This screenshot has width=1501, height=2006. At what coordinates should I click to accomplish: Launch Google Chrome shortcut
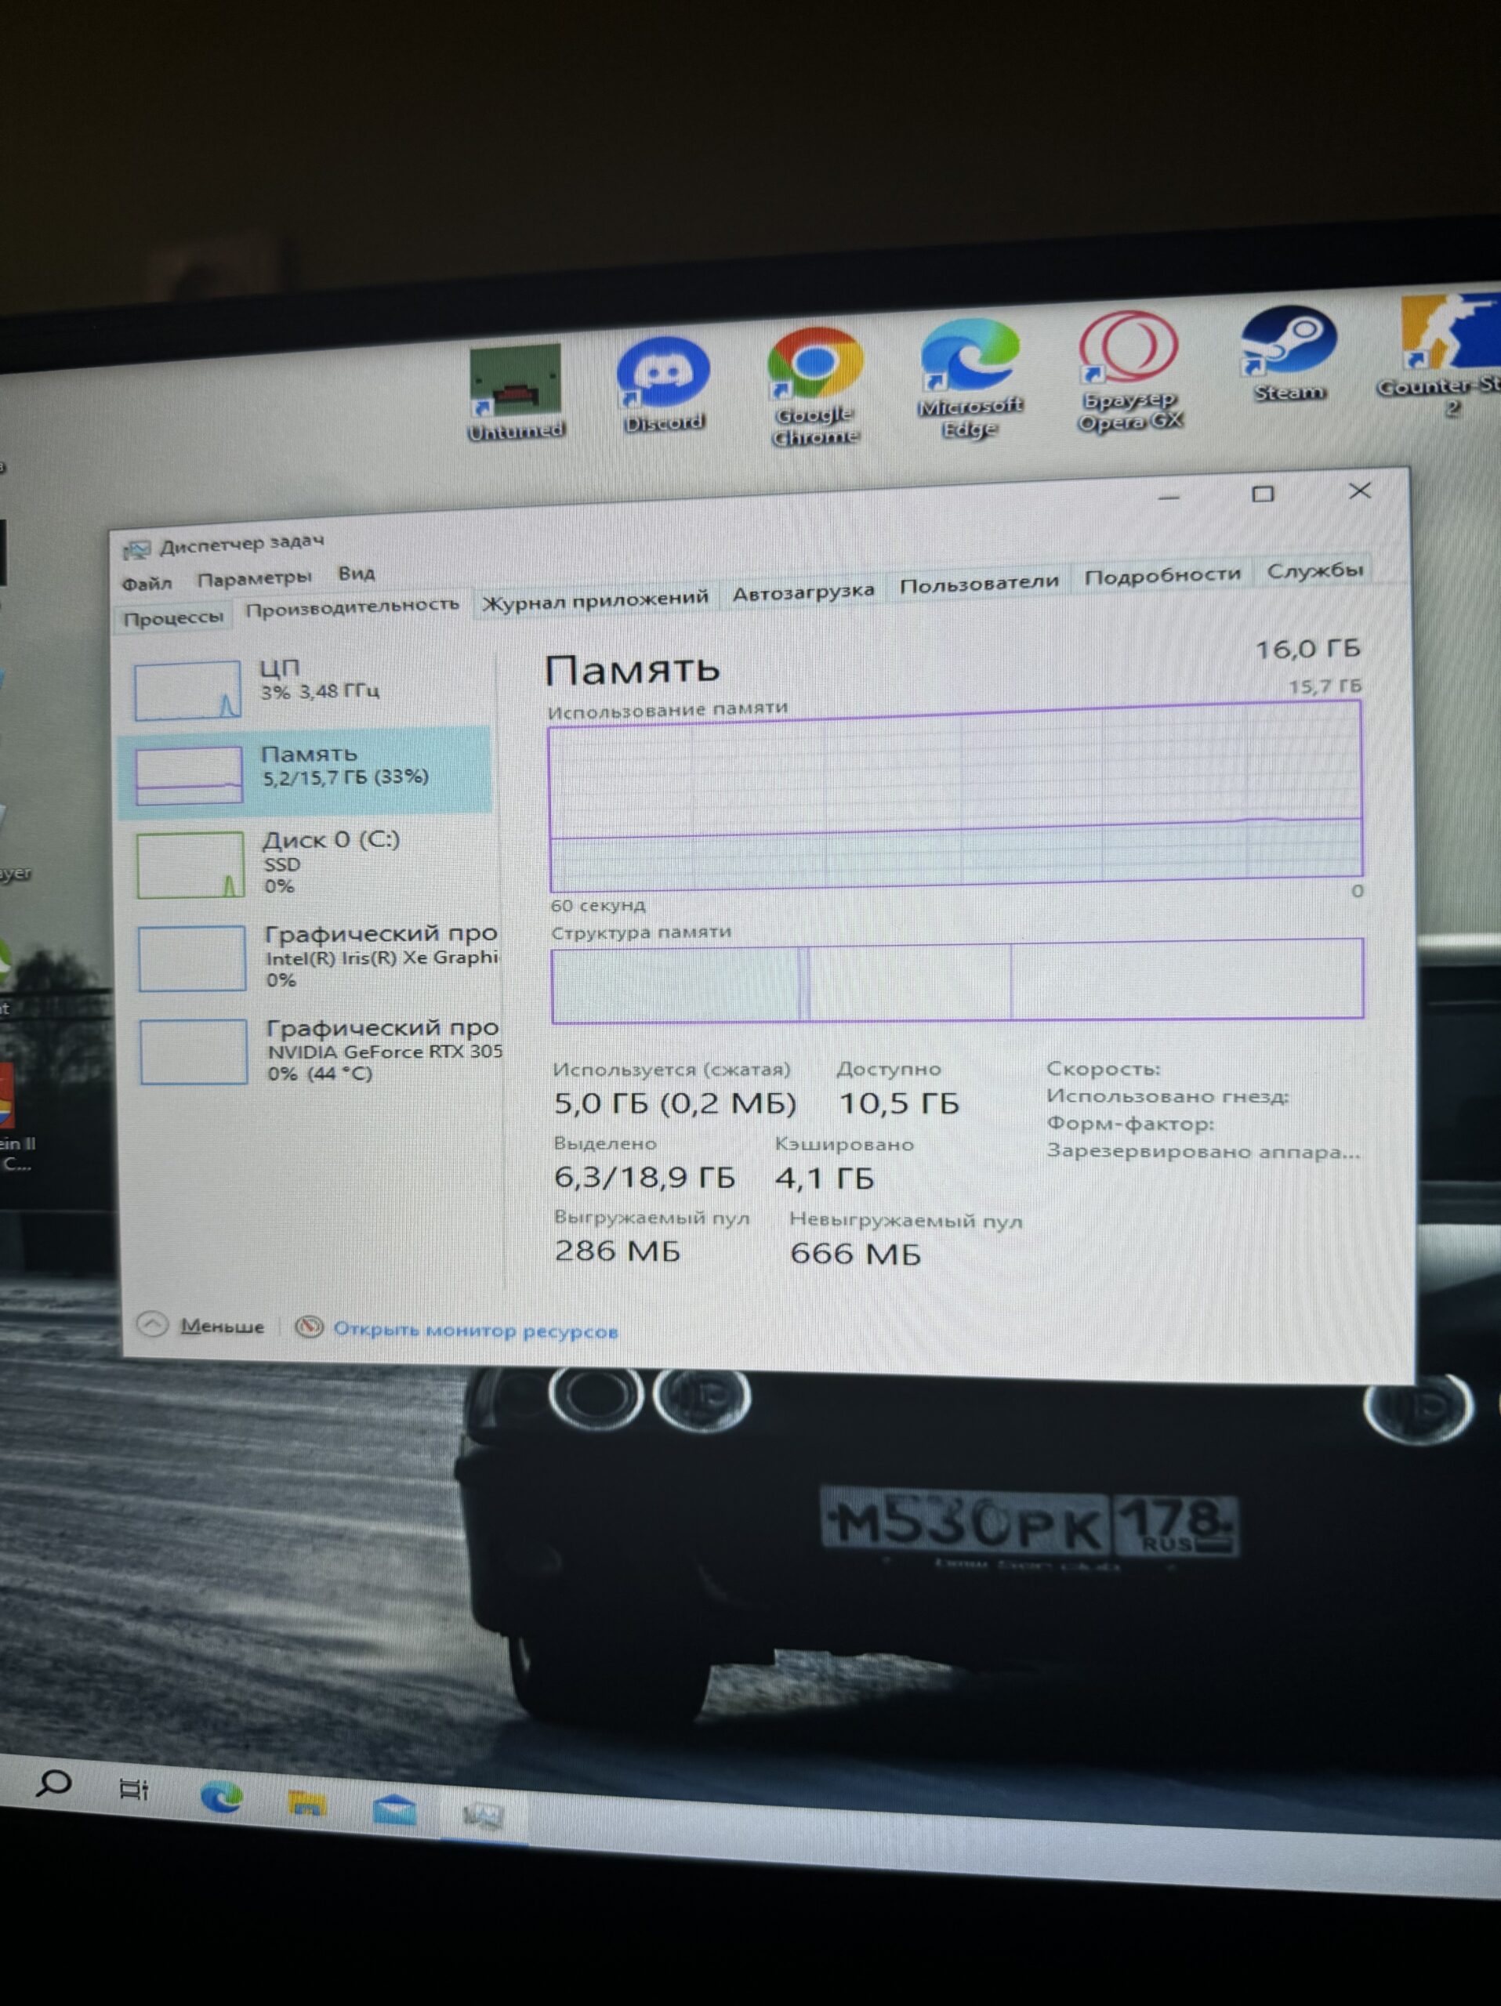pyautogui.click(x=814, y=363)
